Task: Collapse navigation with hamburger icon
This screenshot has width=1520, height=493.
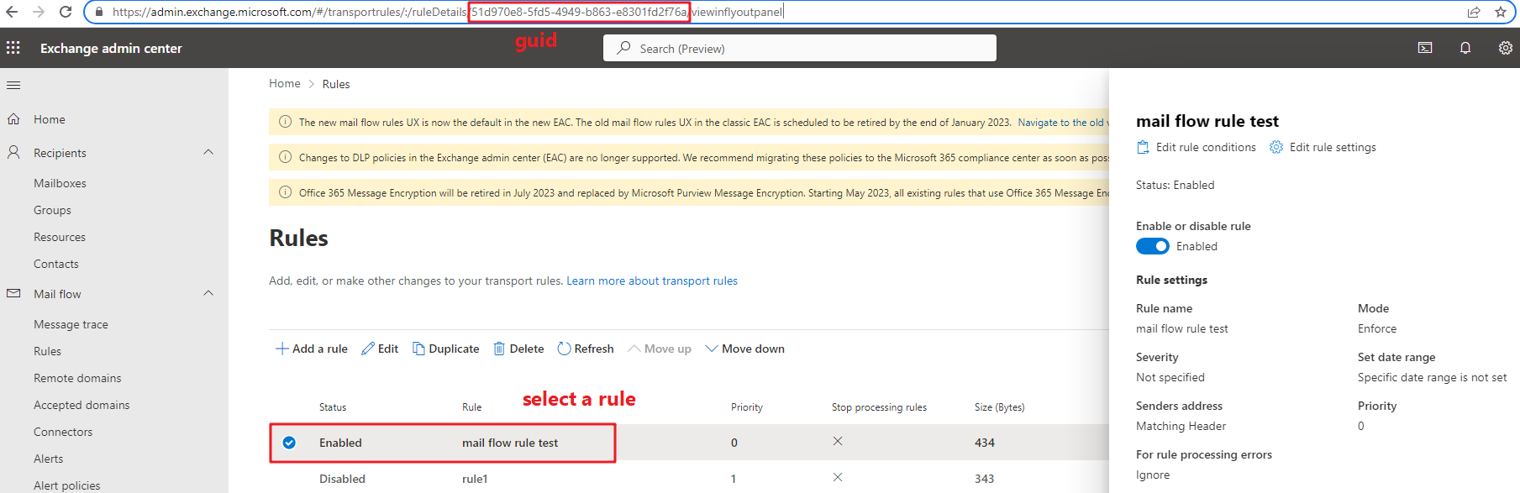Action: point(13,85)
